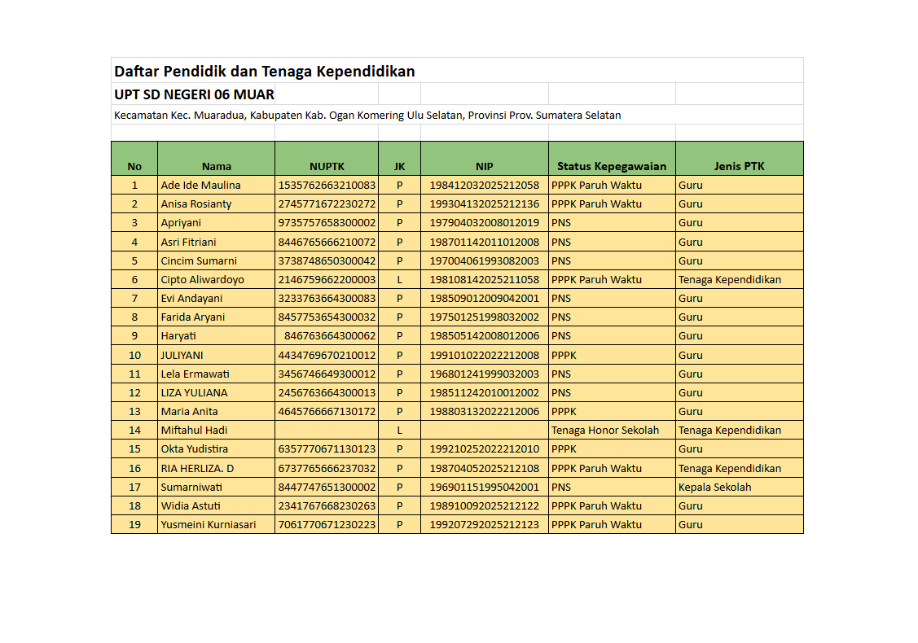Image resolution: width=918 pixels, height=643 pixels.
Task: Click the title 'Daftar Pendidik dan Tenaga Kependidikan'
Action: pos(265,72)
